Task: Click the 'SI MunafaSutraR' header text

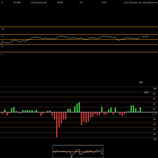Action: (39, 3)
